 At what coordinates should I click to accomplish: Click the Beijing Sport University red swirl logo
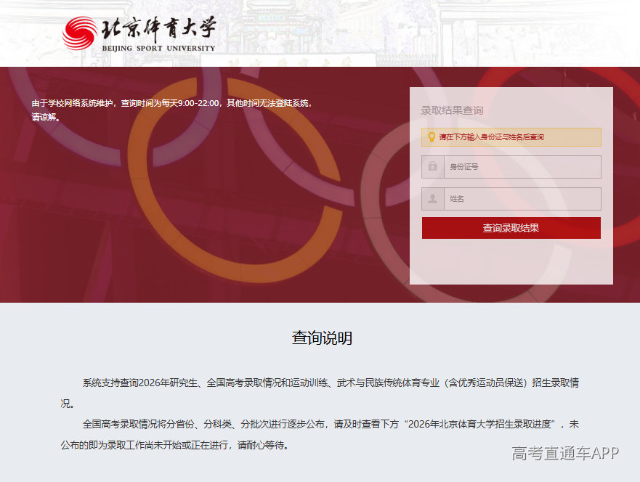(80, 33)
